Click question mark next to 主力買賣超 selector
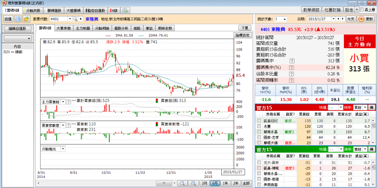The image size is (378, 188). [x=69, y=101]
